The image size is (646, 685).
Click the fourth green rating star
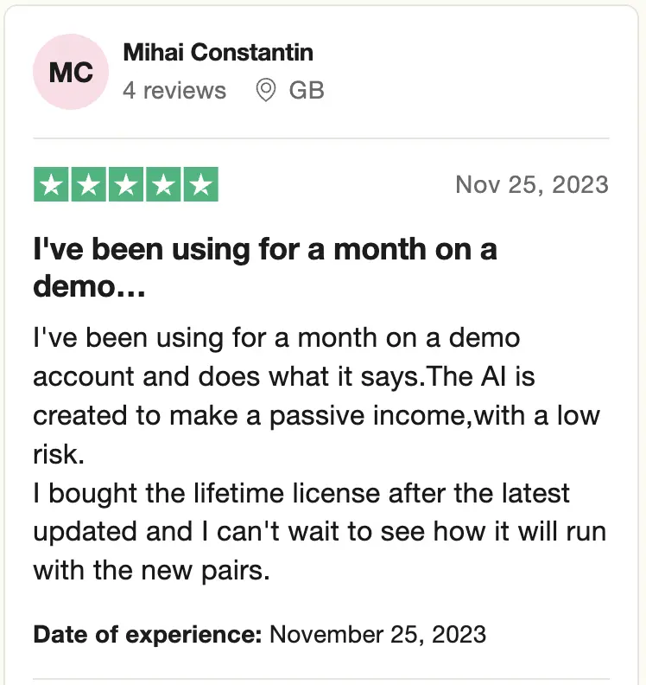click(163, 185)
